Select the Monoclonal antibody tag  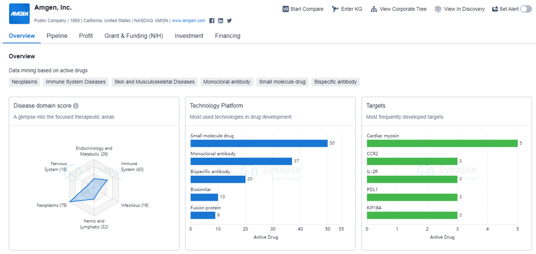click(227, 82)
